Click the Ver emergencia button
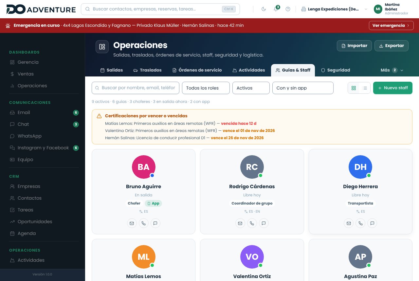Viewport: 419px width, 281px height. tap(391, 25)
